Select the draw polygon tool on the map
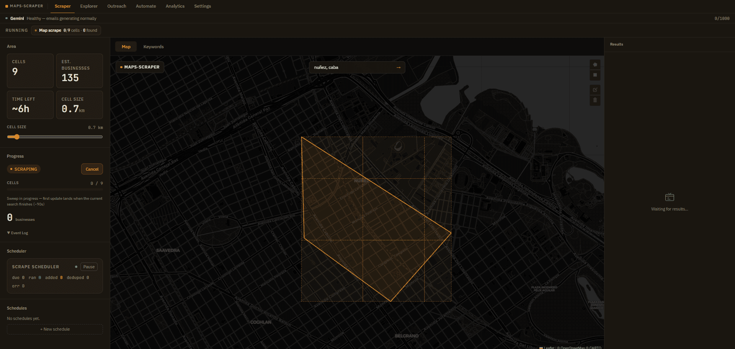This screenshot has height=349, width=735. [x=595, y=65]
